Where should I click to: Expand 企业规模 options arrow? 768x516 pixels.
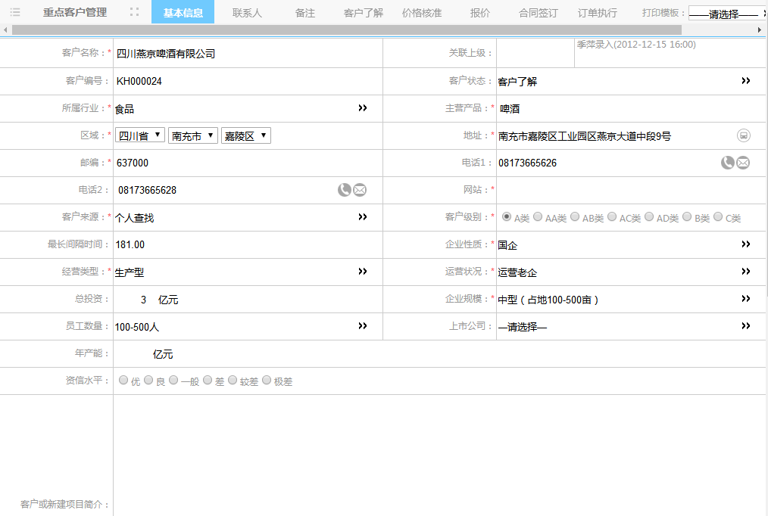pos(746,299)
